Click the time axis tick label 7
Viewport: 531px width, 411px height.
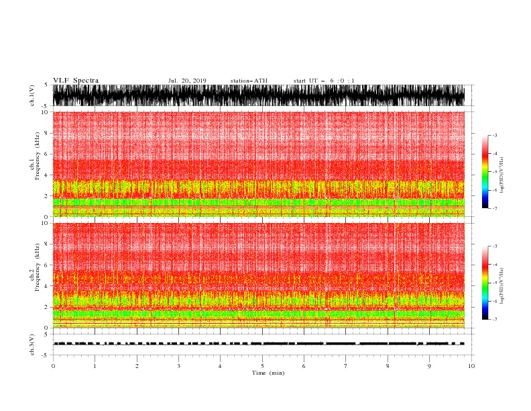pos(346,366)
